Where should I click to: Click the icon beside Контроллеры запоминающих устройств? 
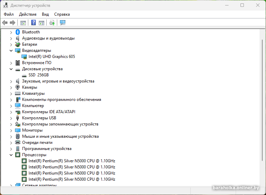[x=18, y=124]
